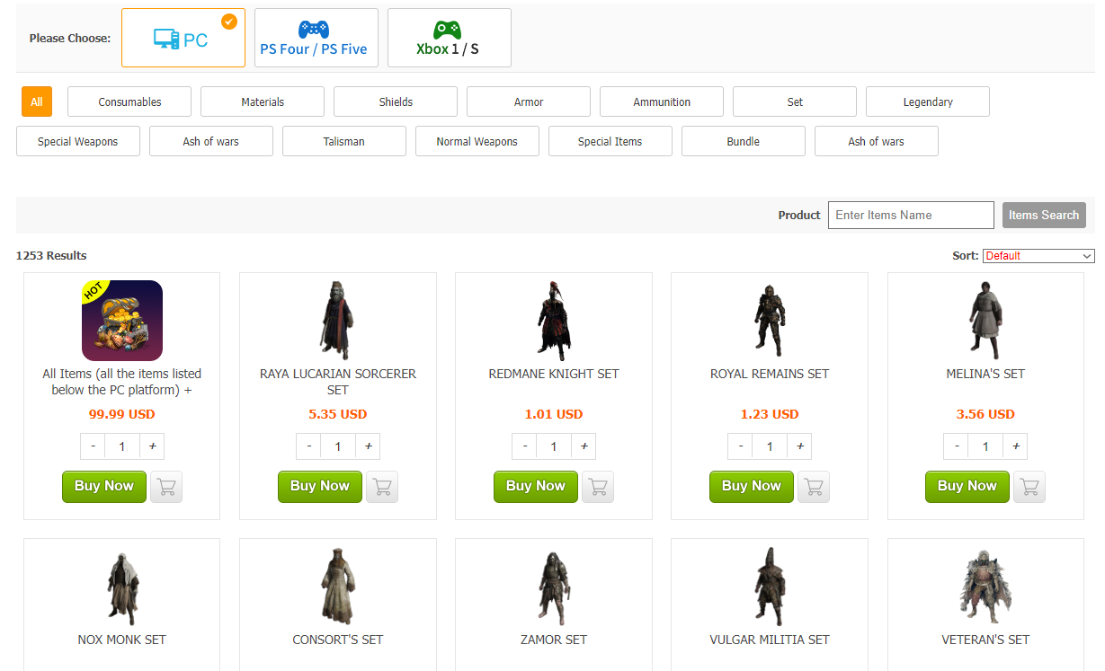Filter by Legendary category
This screenshot has height=671, width=1105.
tap(928, 102)
